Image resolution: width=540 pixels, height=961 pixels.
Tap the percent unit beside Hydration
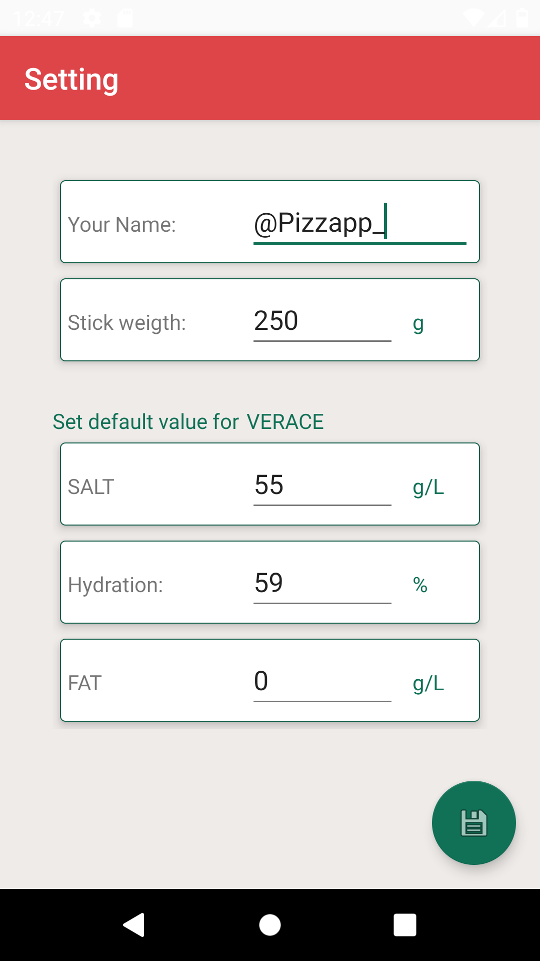[x=420, y=585]
